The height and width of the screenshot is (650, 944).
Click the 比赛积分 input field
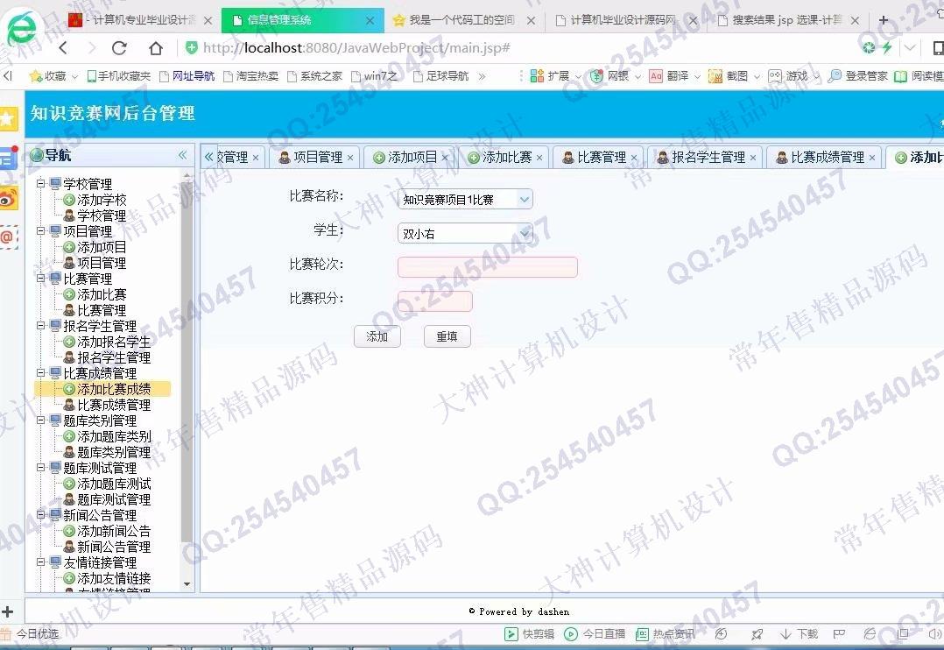click(434, 301)
